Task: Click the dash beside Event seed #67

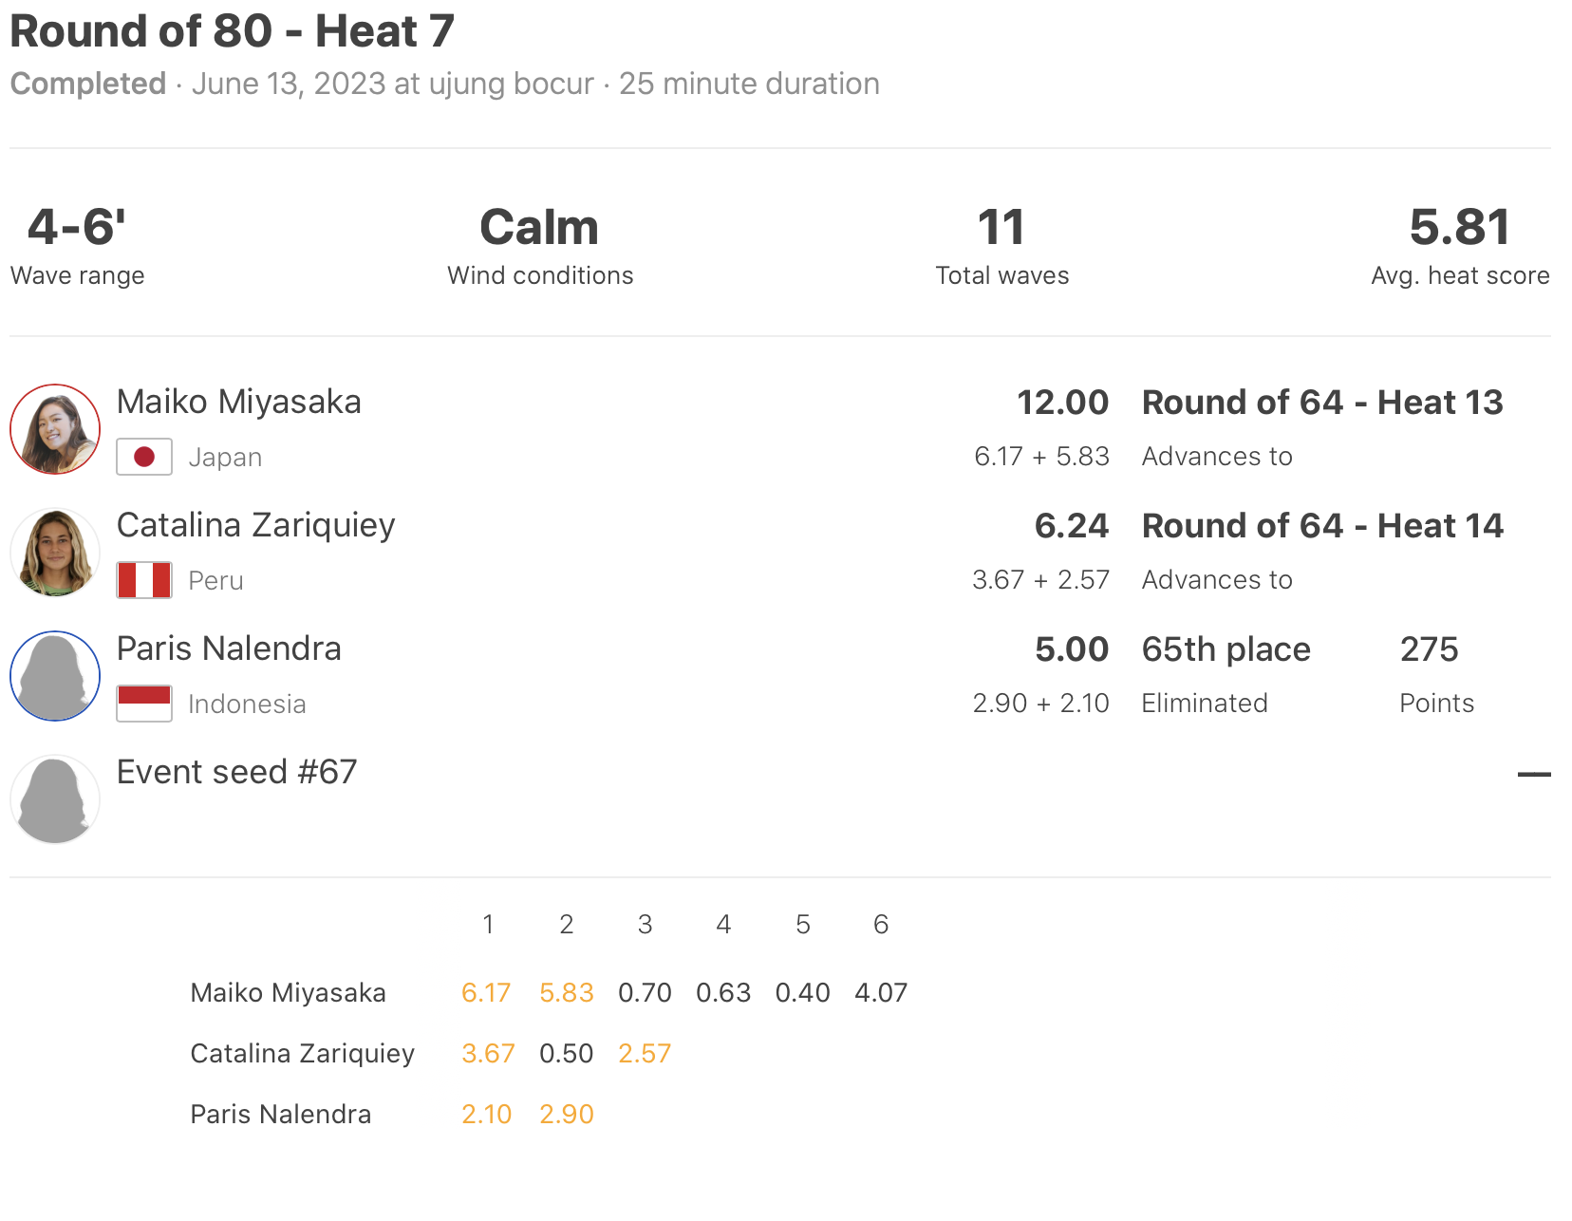Action: [1533, 775]
